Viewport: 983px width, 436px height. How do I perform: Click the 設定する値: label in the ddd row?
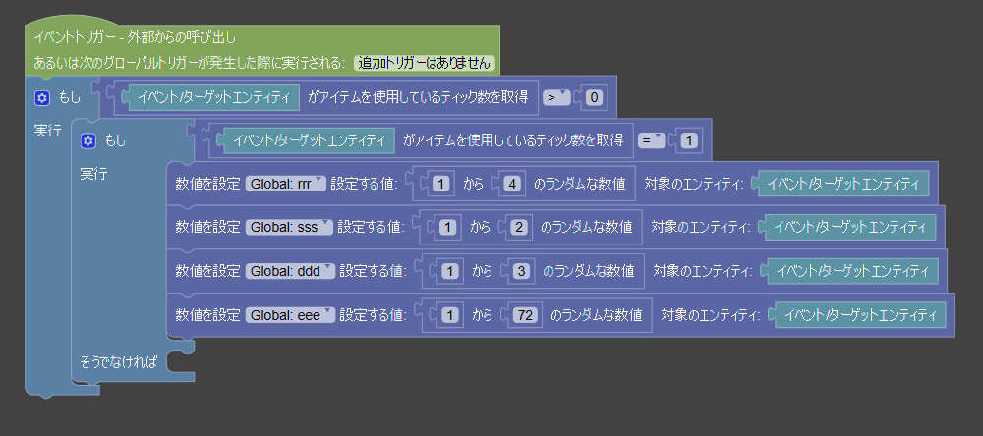(373, 271)
